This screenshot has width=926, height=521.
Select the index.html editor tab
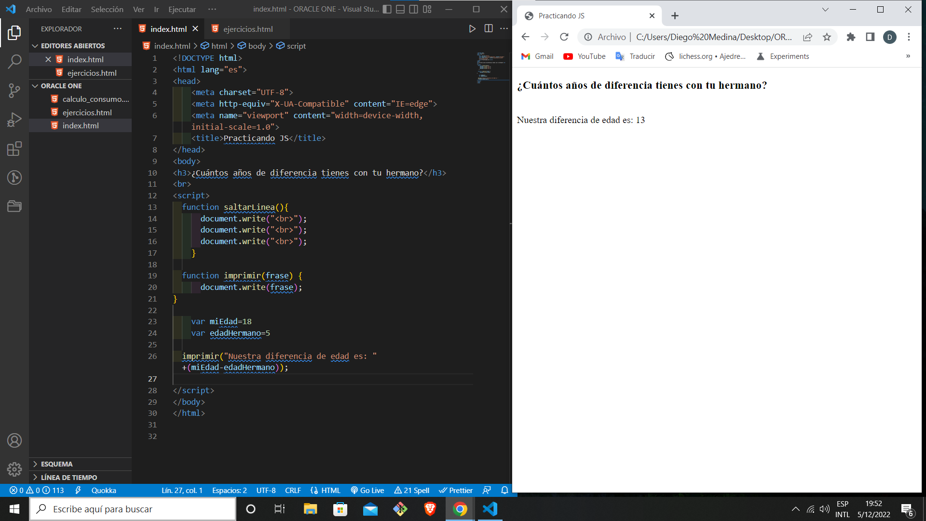[168, 29]
